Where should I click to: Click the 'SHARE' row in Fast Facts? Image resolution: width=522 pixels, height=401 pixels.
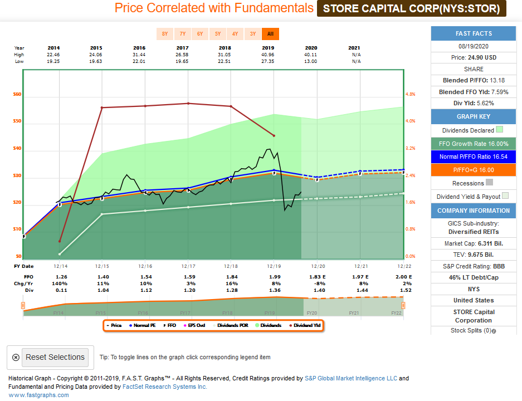[474, 69]
